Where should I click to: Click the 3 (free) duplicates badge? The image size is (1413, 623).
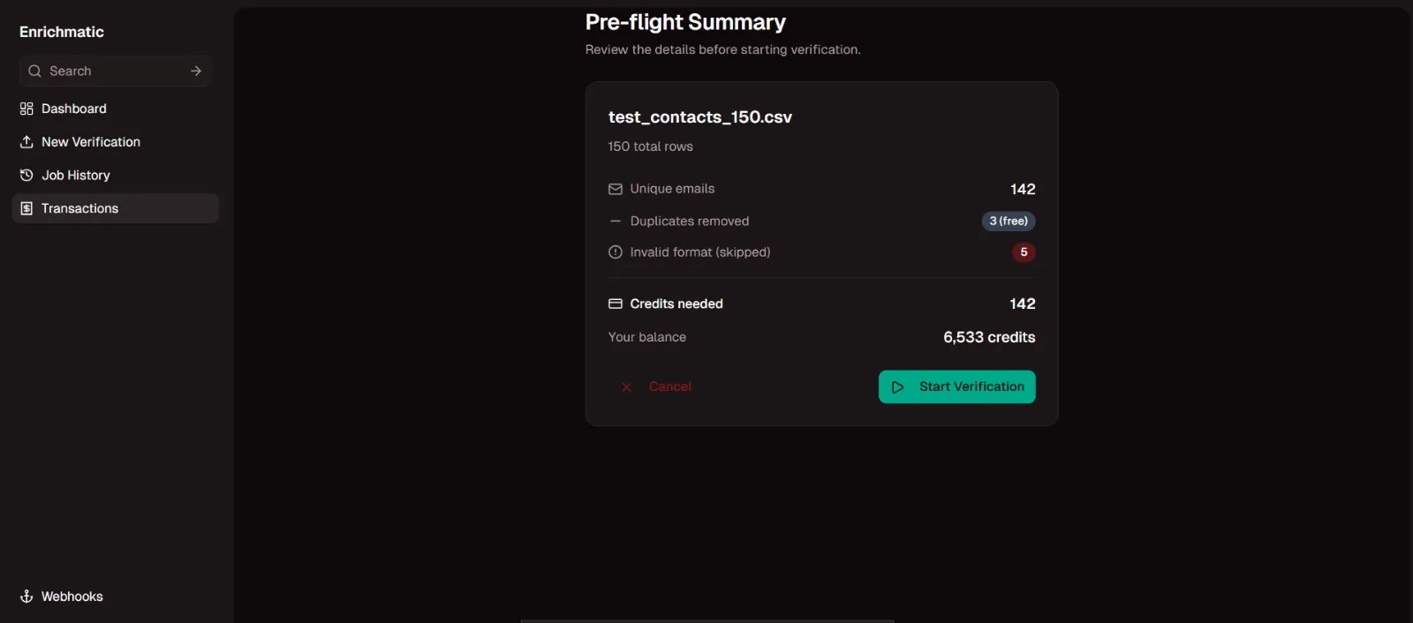point(1009,221)
